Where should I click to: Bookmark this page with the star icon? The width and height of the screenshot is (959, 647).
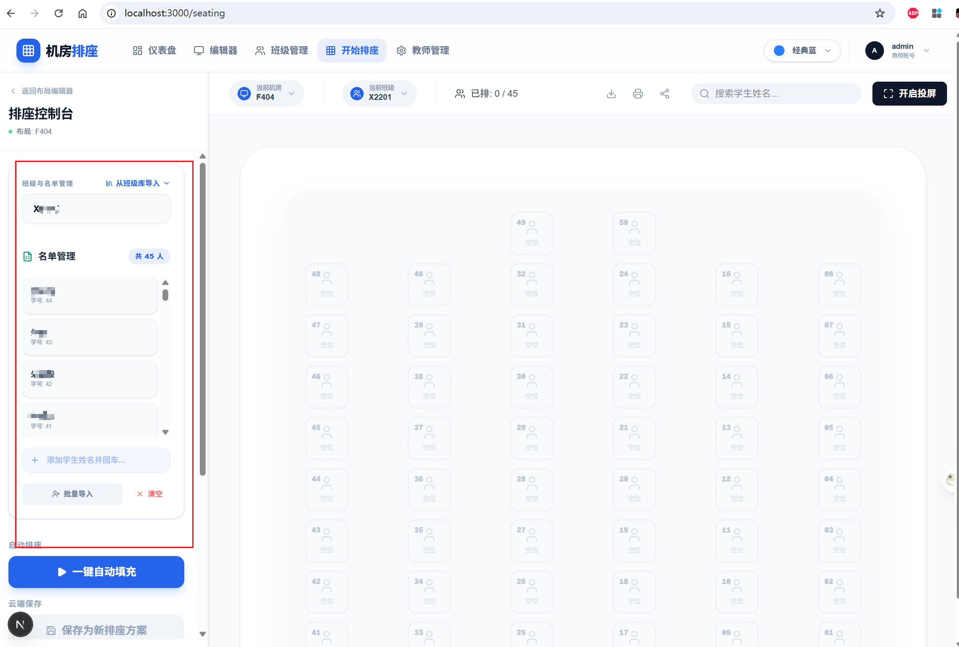coord(880,13)
